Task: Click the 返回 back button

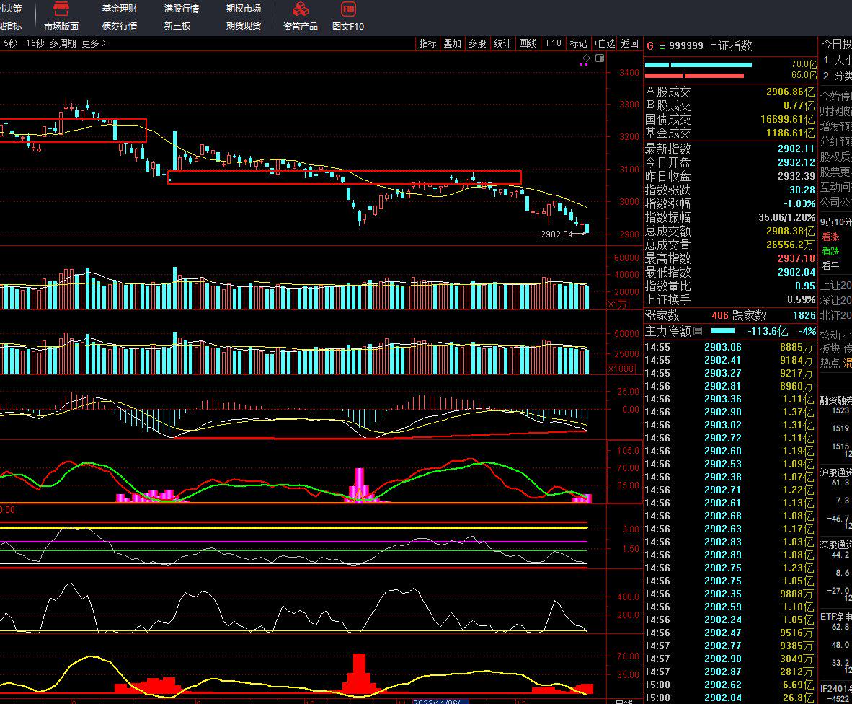Action: coord(630,43)
